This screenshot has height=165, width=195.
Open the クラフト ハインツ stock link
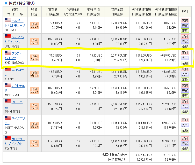[16, 53]
